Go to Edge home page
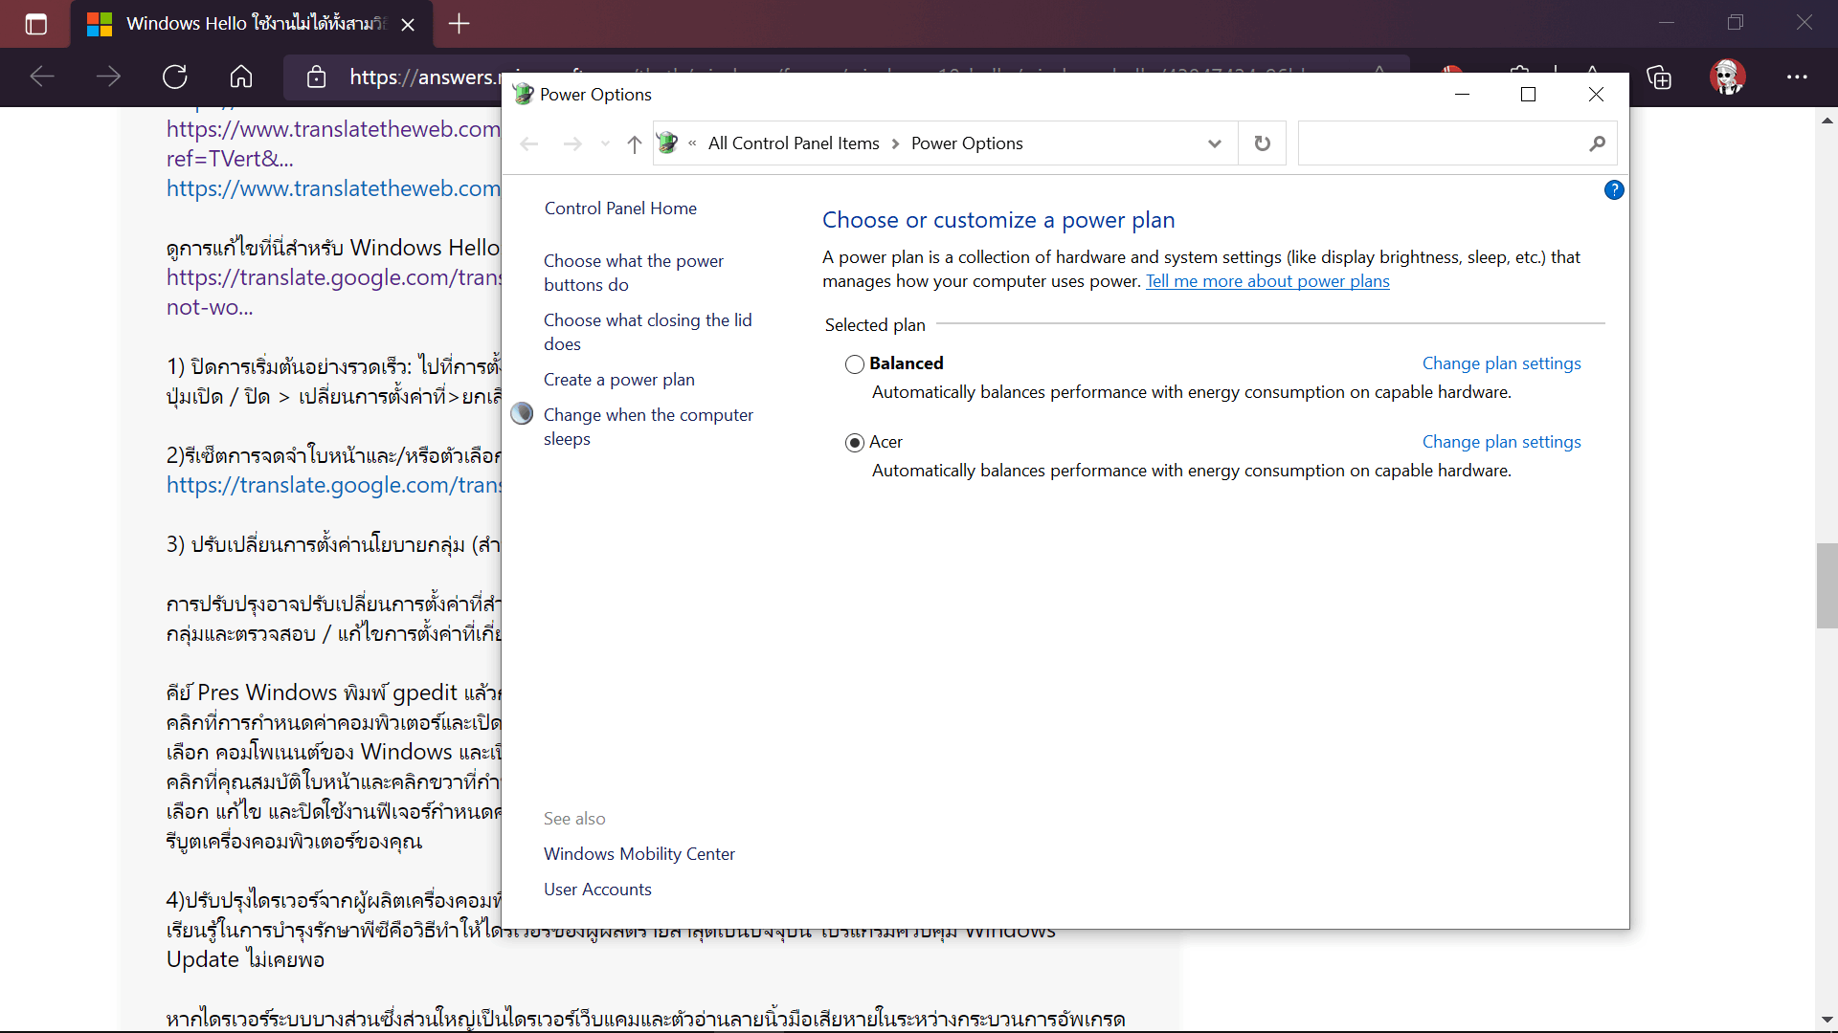The width and height of the screenshot is (1838, 1033). (241, 77)
